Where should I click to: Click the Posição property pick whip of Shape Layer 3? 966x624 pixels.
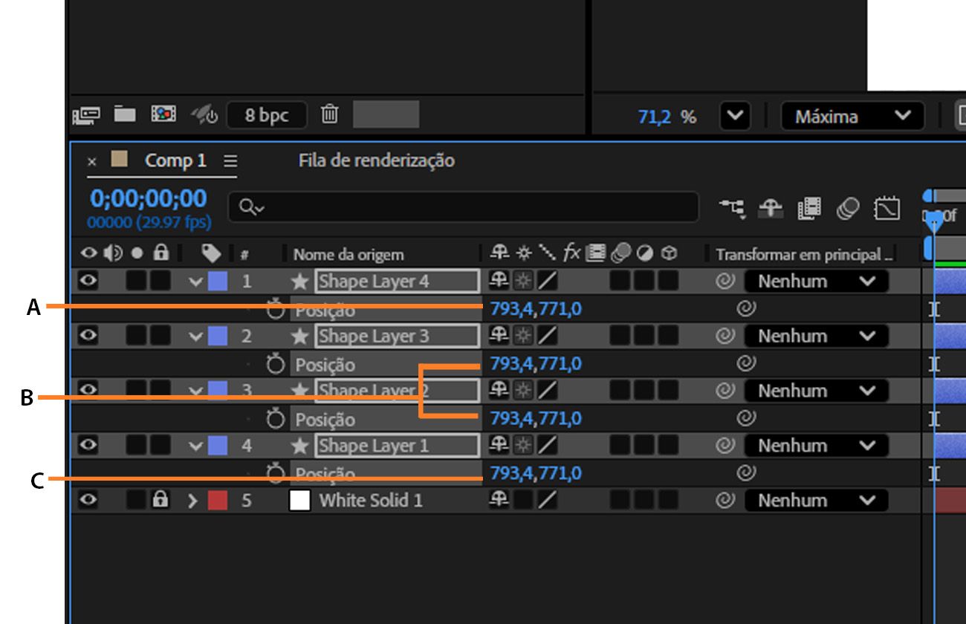click(746, 363)
